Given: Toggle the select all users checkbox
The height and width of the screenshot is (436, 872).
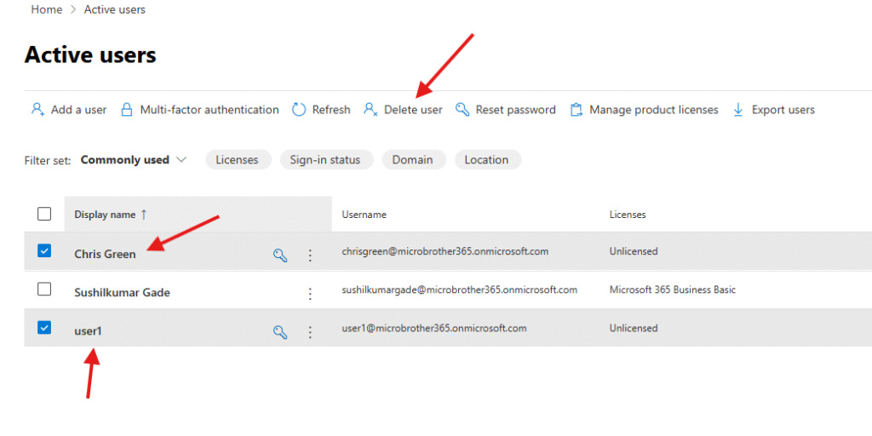Looking at the screenshot, I should (x=44, y=215).
